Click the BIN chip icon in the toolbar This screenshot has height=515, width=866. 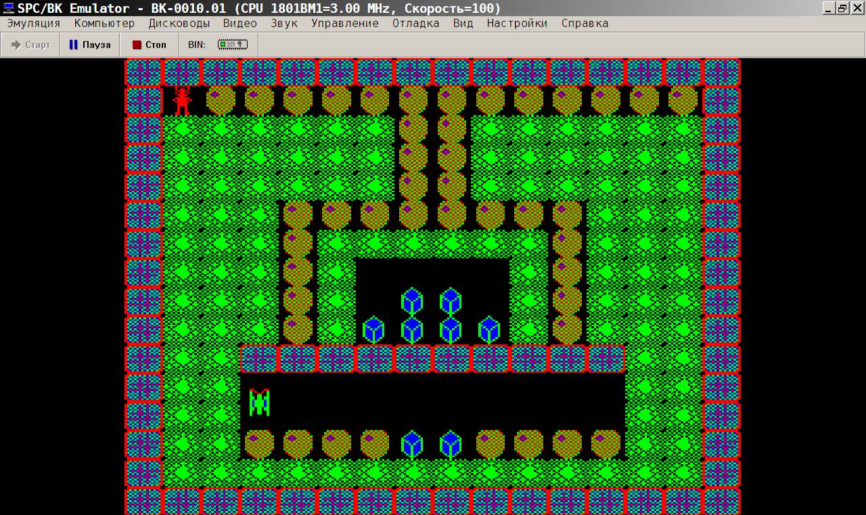[233, 45]
